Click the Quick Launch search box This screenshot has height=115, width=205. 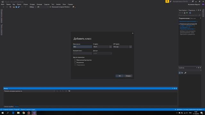[x=182, y=1]
